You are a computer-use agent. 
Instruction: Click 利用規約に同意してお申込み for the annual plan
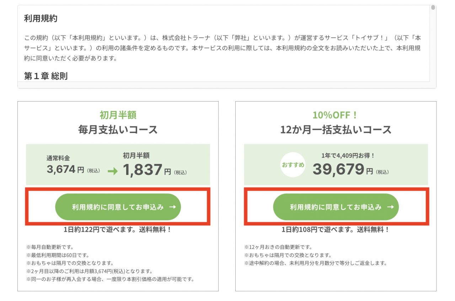[336, 207]
